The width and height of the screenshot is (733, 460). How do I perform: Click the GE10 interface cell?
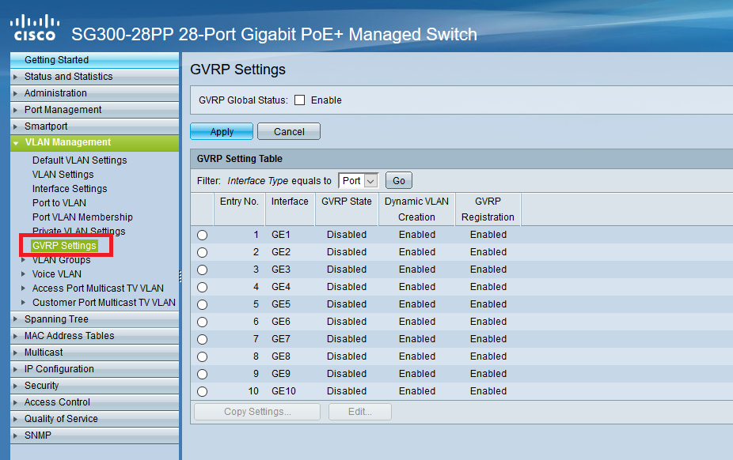pos(283,391)
